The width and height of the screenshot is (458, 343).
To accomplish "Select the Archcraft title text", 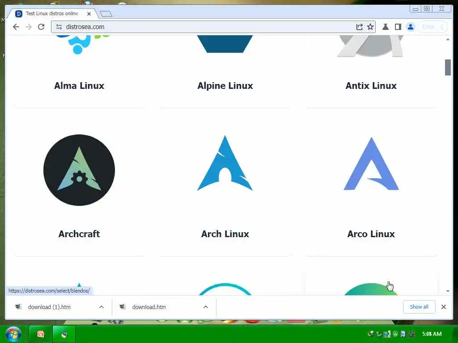I will click(79, 234).
